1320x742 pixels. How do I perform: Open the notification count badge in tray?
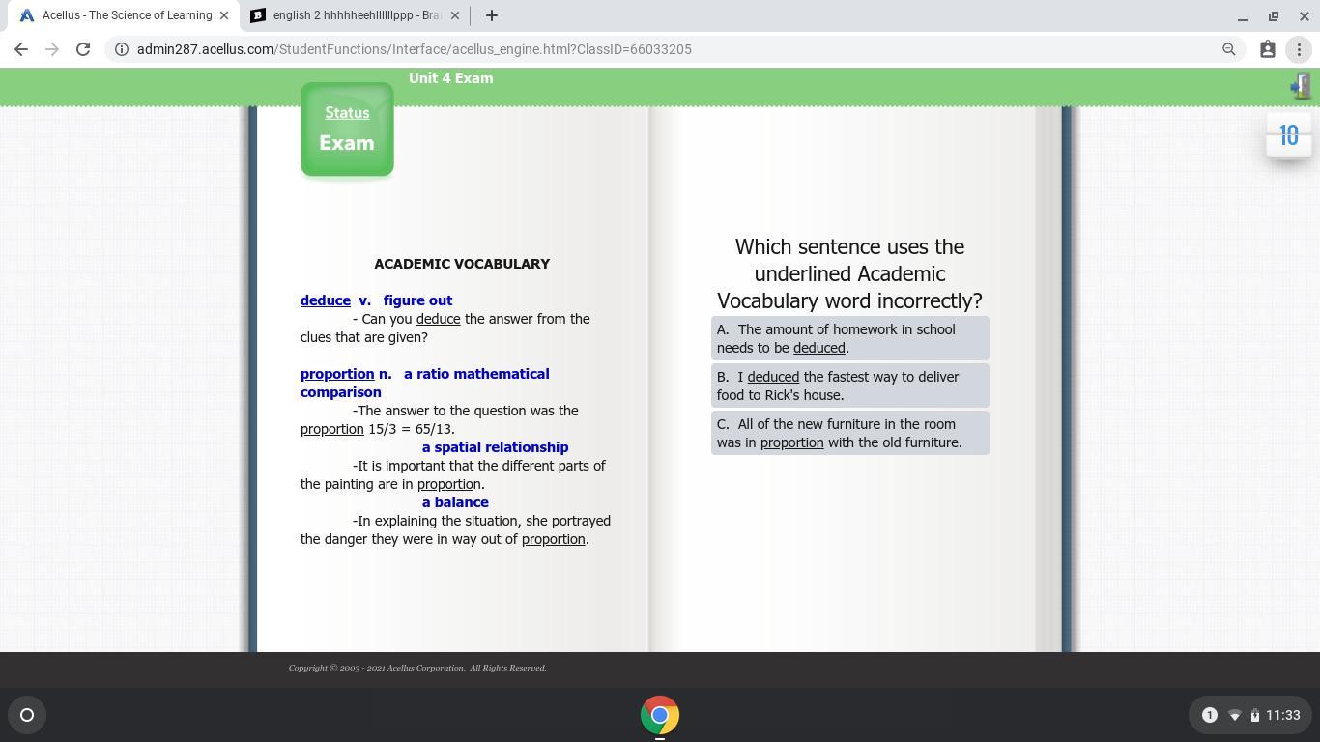pyautogui.click(x=1209, y=715)
